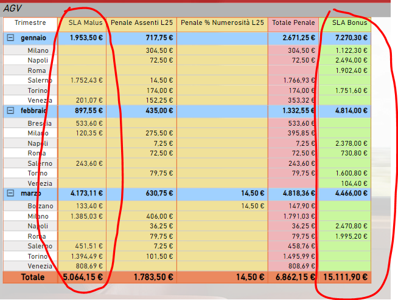Click the 201,07 € Venezia malus cell
This screenshot has height=300, width=398.
point(89,100)
